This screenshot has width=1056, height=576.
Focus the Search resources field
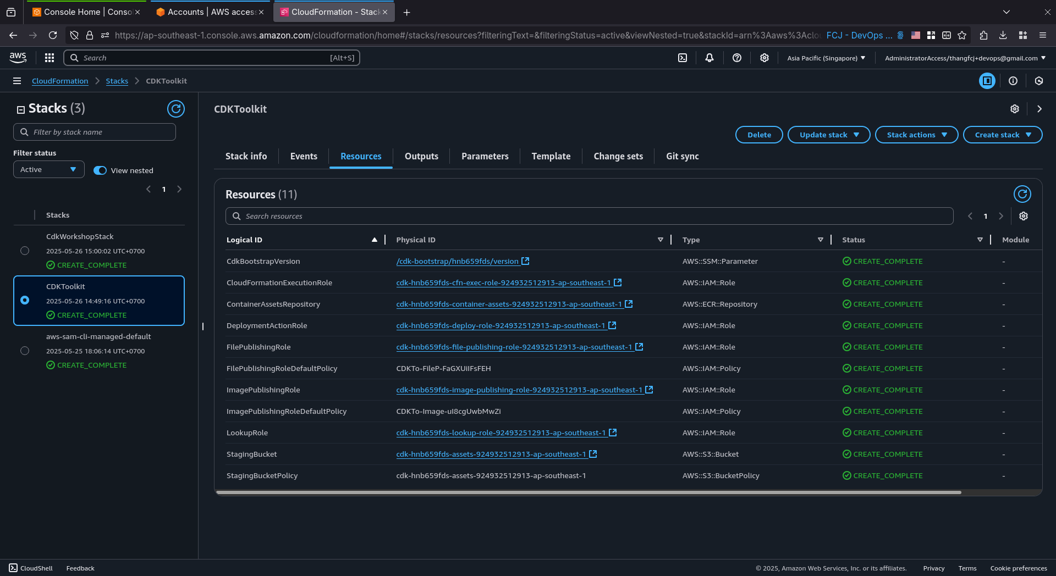click(589, 216)
